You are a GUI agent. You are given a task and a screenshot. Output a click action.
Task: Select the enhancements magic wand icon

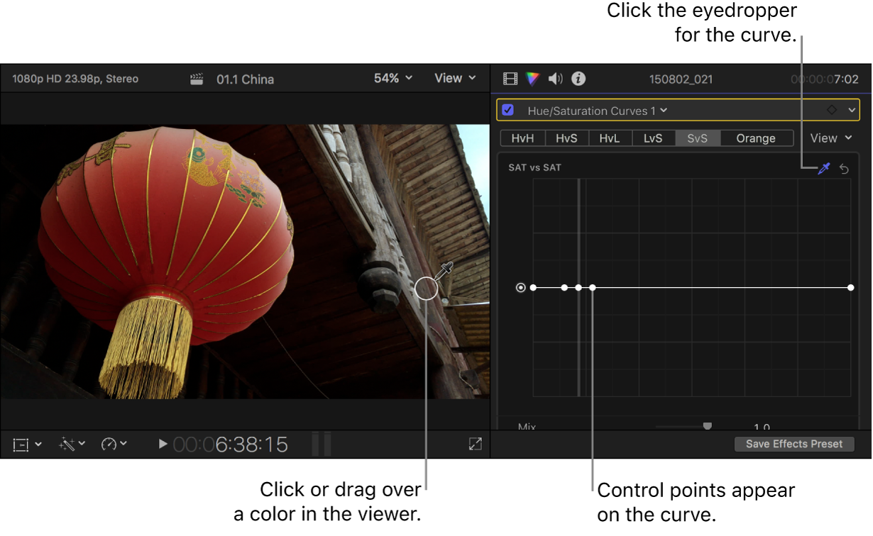pos(68,444)
